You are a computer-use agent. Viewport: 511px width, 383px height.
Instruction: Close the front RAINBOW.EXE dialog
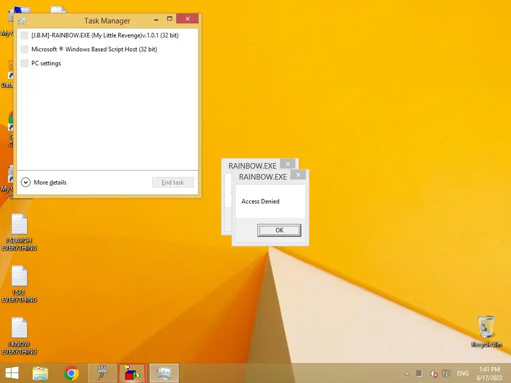tap(298, 175)
